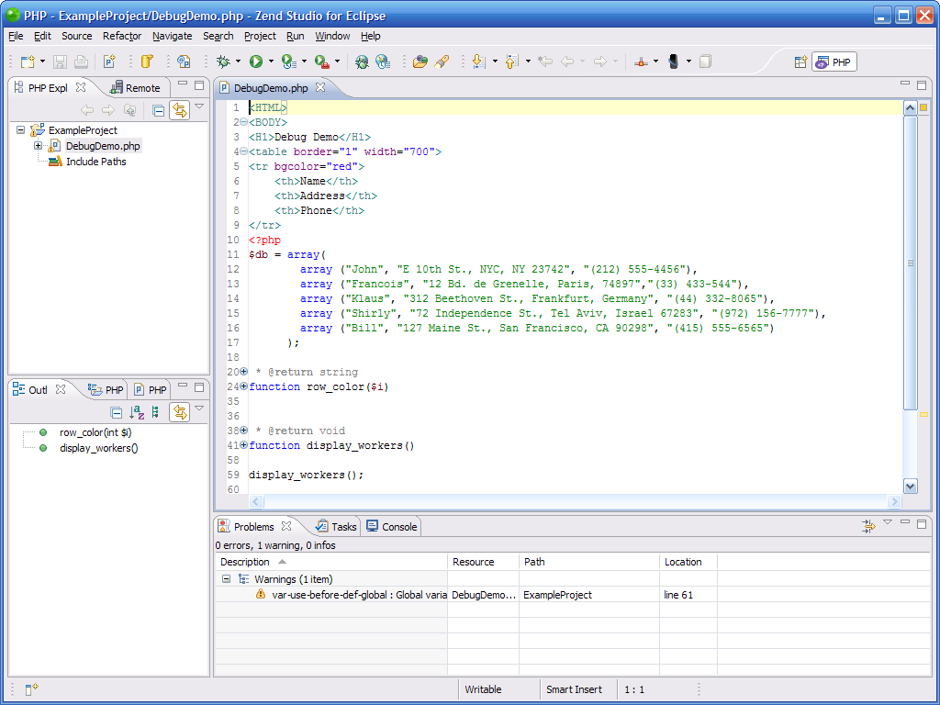940x705 pixels.
Task: Collapse the ExampleProject tree node
Action: click(21, 130)
